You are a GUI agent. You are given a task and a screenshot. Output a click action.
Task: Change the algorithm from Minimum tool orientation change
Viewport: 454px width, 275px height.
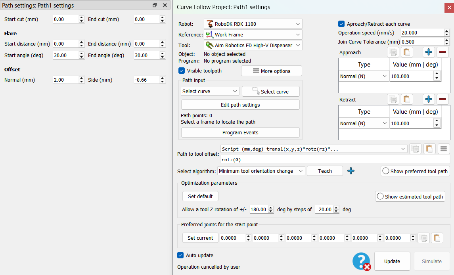click(261, 171)
